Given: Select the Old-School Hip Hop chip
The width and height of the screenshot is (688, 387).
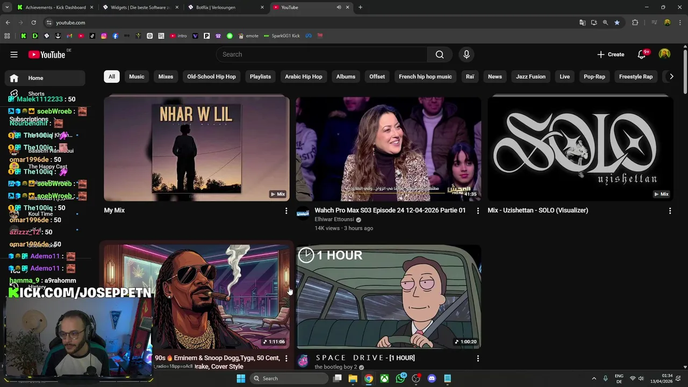Looking at the screenshot, I should (x=211, y=76).
